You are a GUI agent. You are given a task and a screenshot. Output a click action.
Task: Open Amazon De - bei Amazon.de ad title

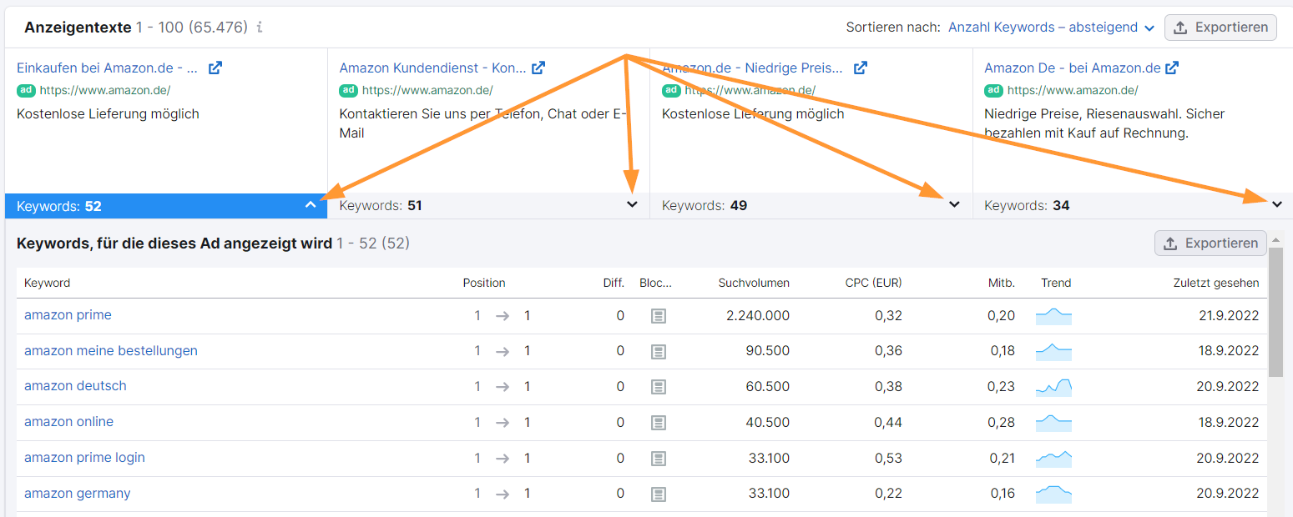click(1073, 68)
